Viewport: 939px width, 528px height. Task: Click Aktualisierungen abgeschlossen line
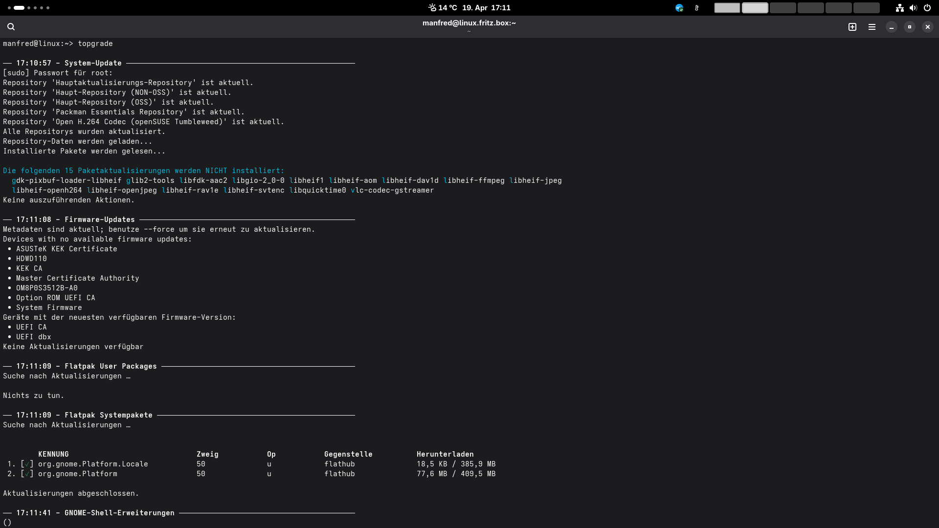pos(71,493)
